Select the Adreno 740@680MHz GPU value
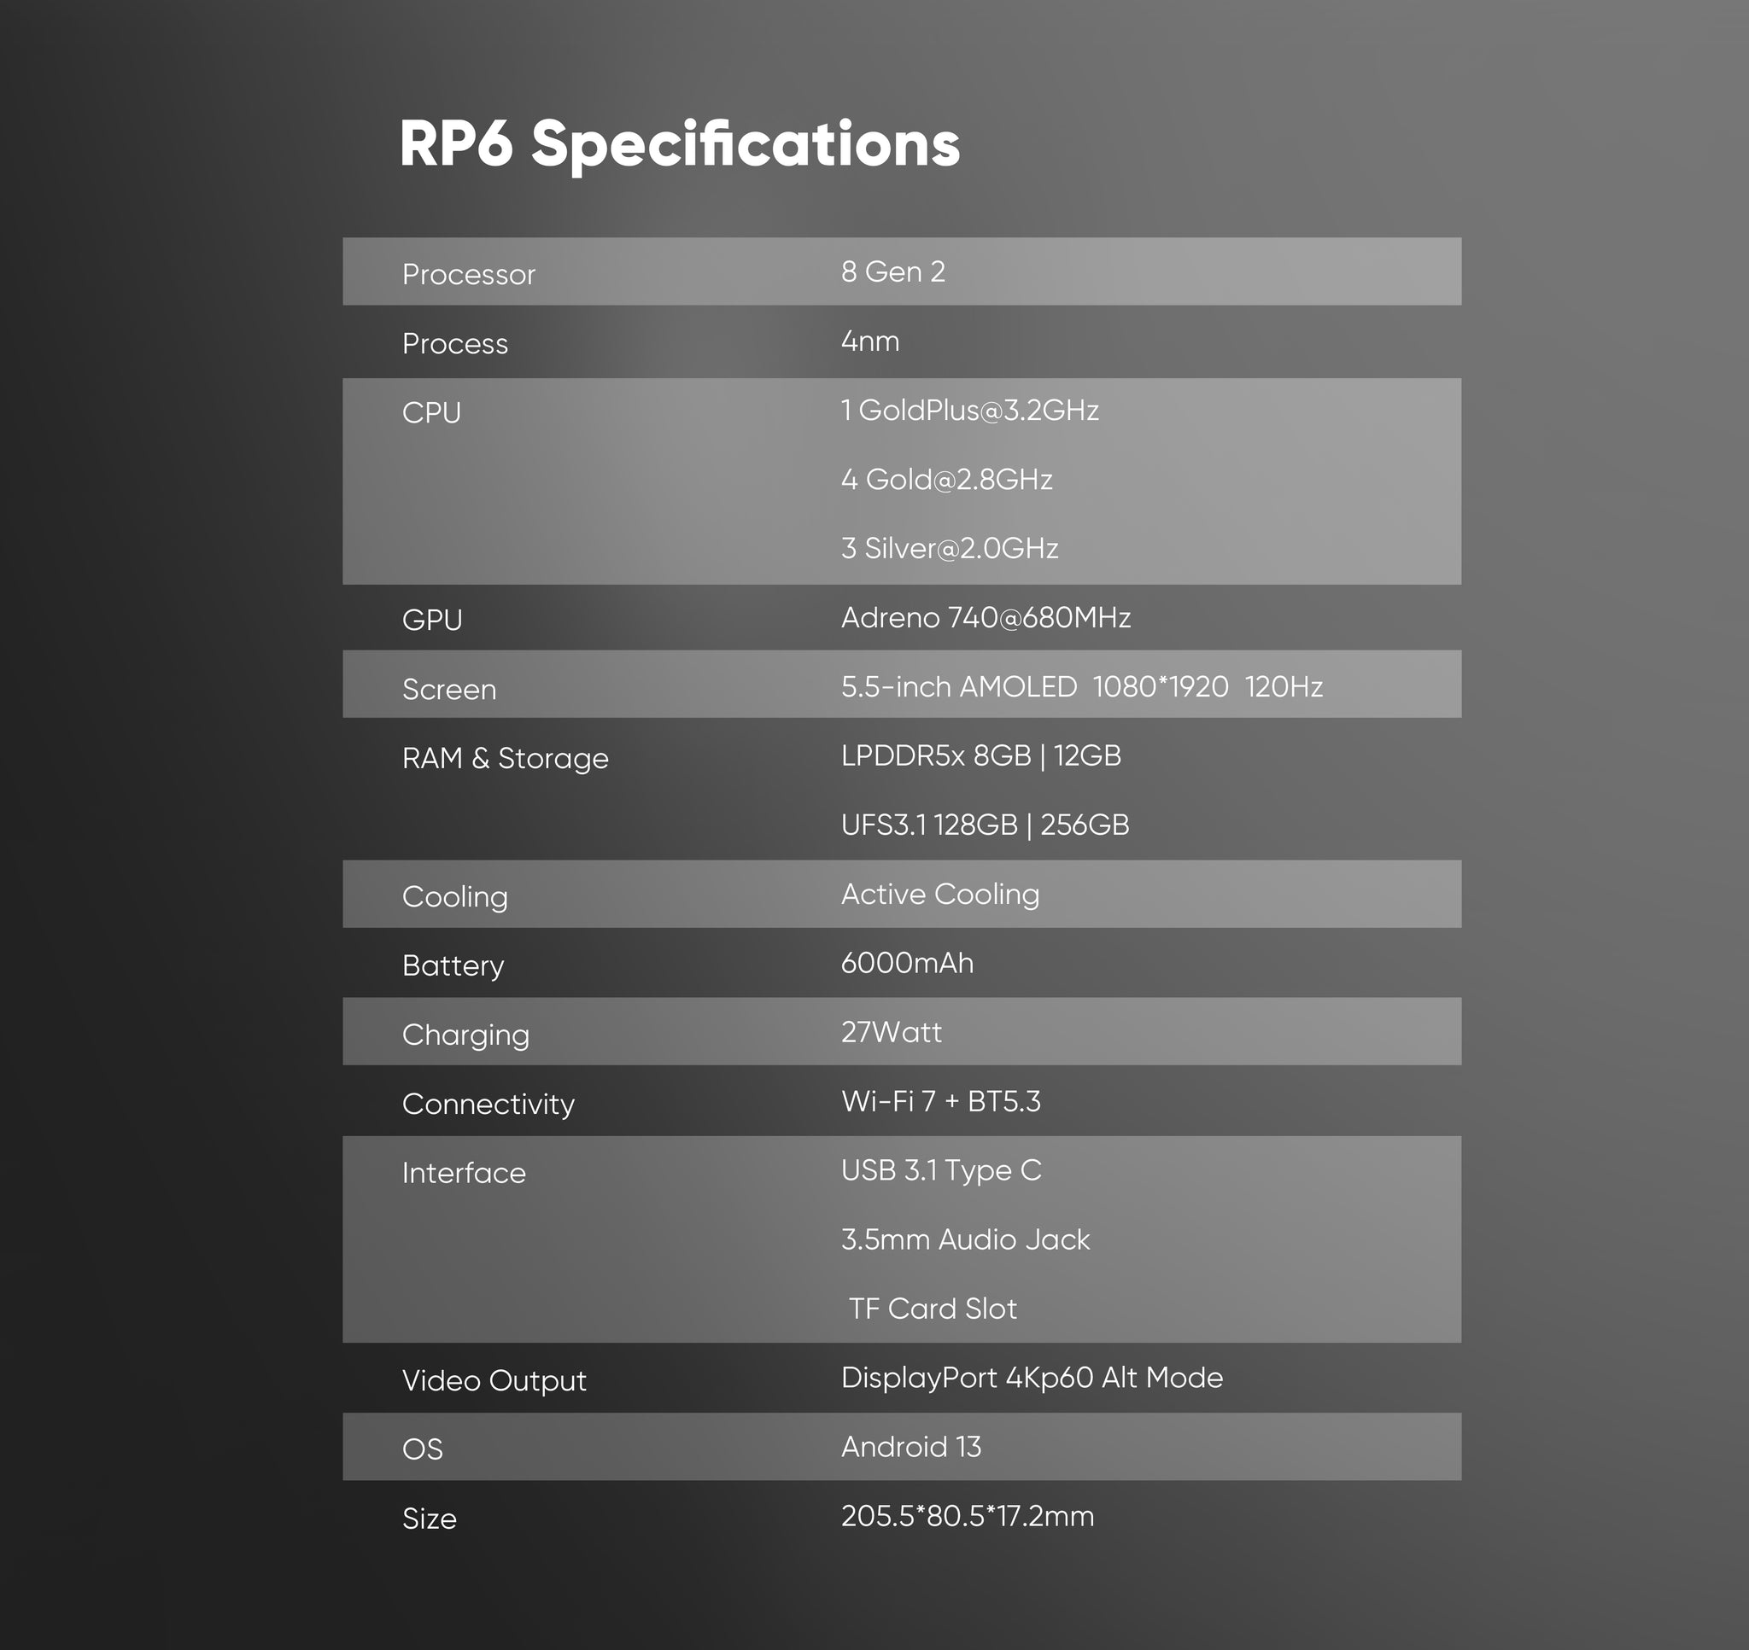 click(x=985, y=618)
